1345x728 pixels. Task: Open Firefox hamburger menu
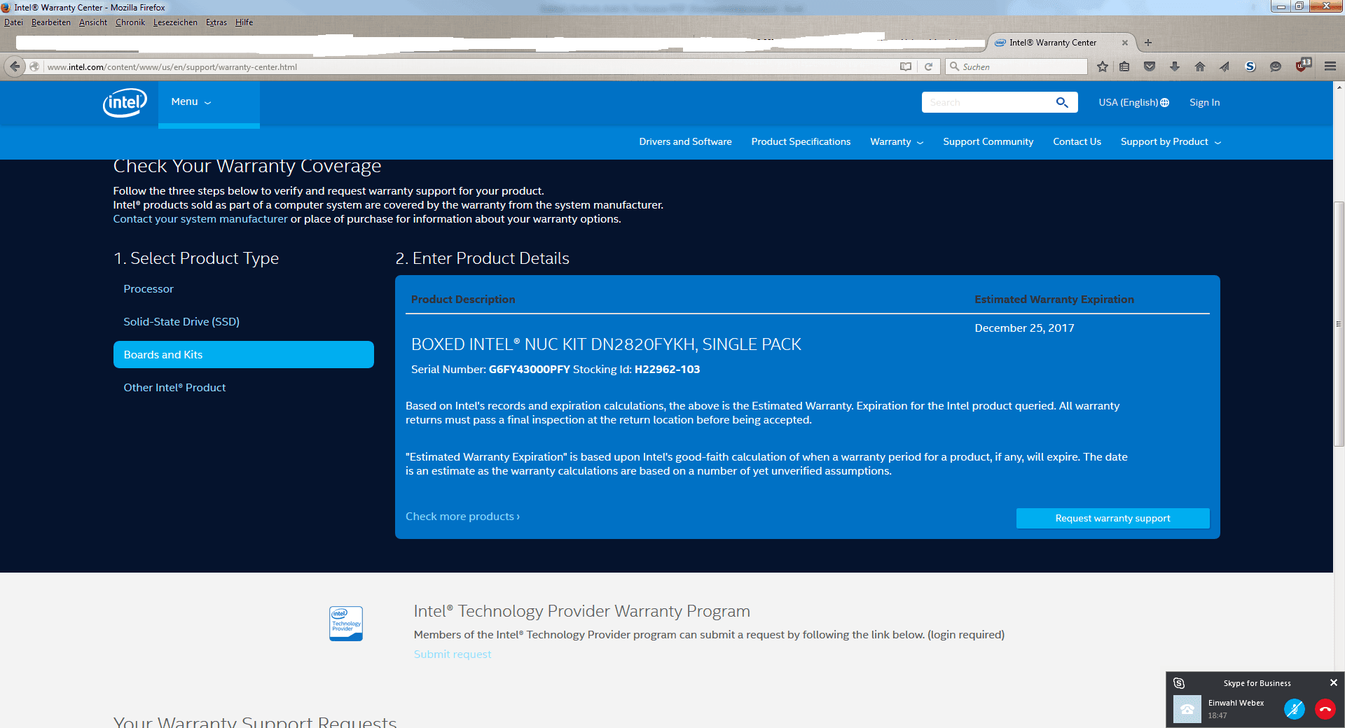[1330, 66]
